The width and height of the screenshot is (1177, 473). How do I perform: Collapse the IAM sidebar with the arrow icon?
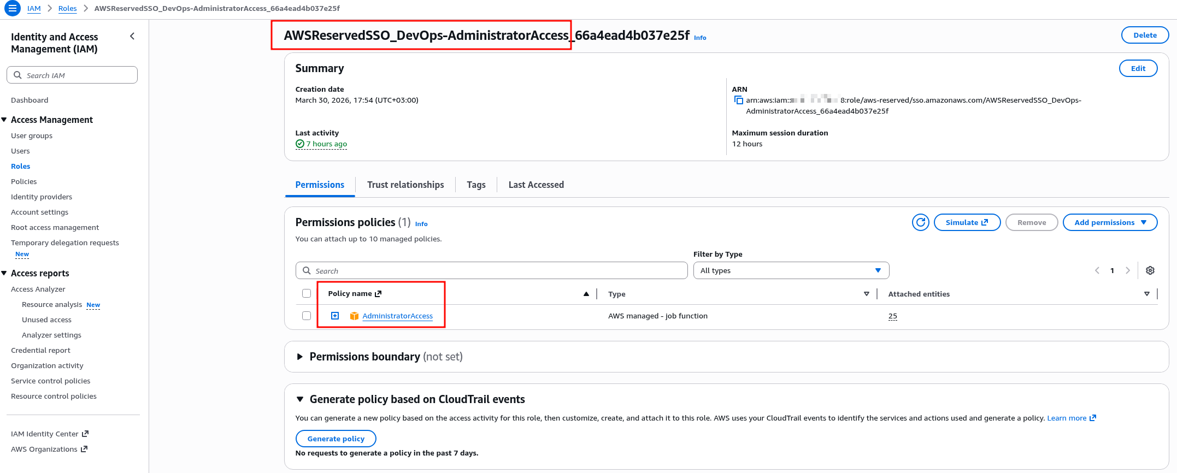(x=132, y=37)
